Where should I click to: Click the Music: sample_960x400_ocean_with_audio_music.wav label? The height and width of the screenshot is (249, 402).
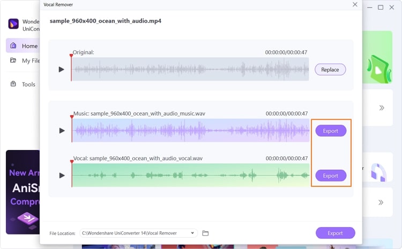click(139, 114)
